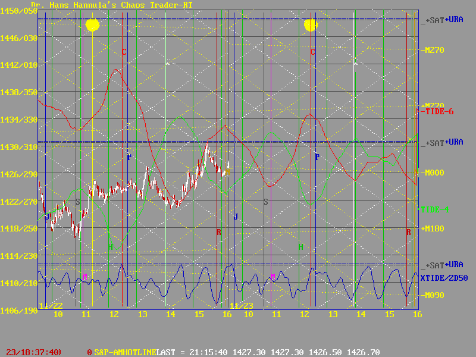Select the 1426/290 price axis label
This screenshot has height=357, width=476.
click(x=19, y=174)
